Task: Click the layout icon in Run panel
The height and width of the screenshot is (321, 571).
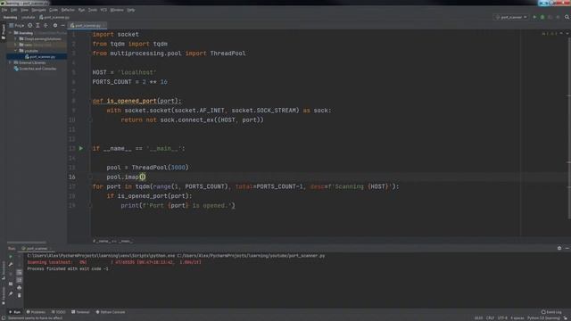Action: (x=11, y=284)
